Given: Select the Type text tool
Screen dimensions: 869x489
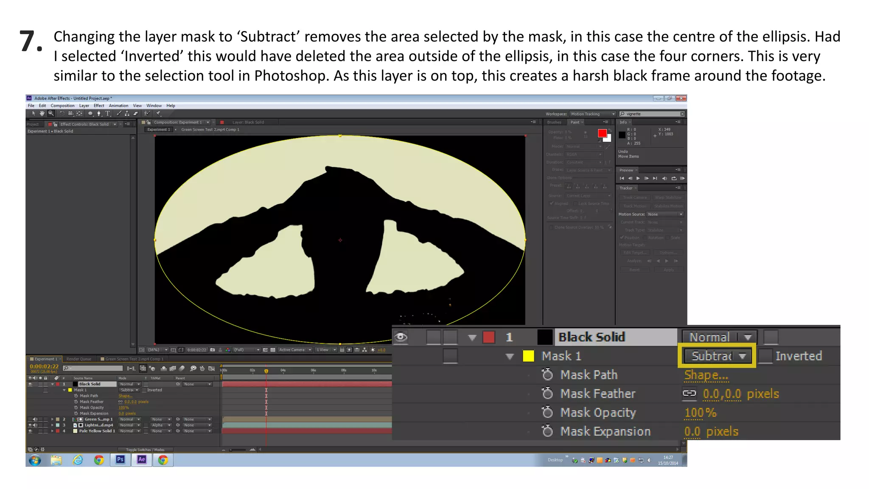Looking at the screenshot, I should 108,113.
